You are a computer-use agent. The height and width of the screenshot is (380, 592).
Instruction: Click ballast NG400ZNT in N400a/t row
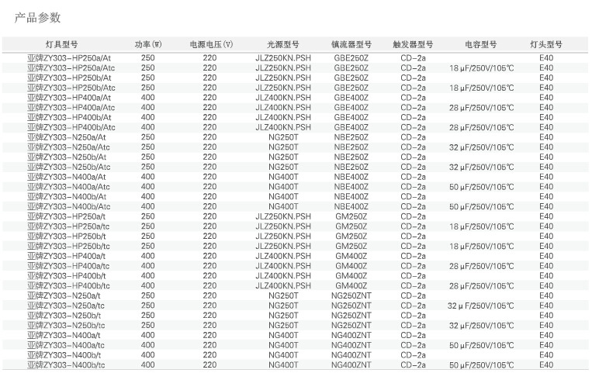point(351,336)
